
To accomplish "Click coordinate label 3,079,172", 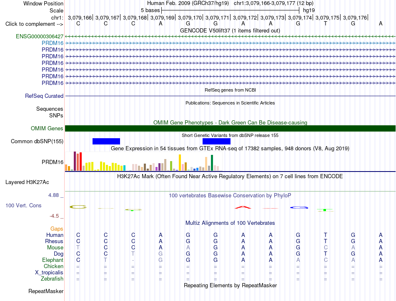I will pyautogui.click(x=245, y=17).
